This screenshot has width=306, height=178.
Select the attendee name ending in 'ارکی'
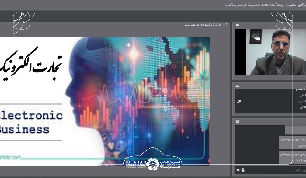click(x=303, y=107)
